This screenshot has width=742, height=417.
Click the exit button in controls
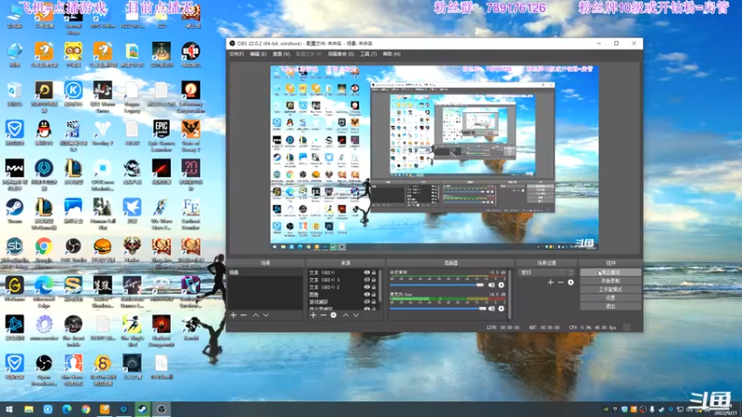click(x=610, y=307)
